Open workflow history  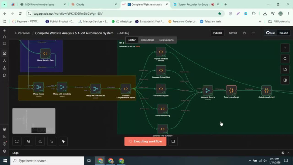[x=244, y=33]
